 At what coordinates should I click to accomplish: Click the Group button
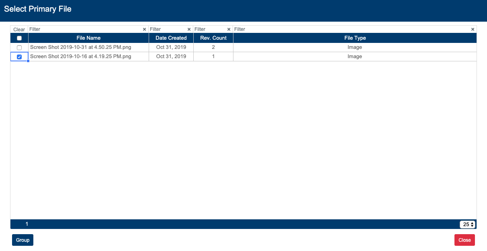[x=23, y=240]
